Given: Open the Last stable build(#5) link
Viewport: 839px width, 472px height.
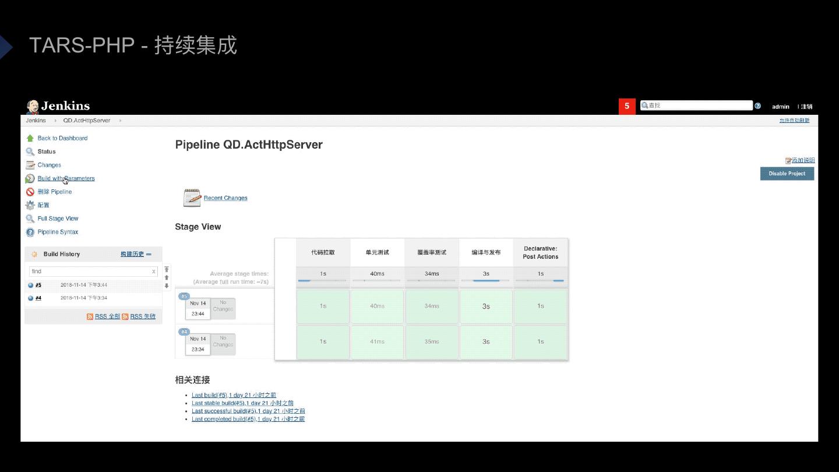Looking at the screenshot, I should coord(242,403).
